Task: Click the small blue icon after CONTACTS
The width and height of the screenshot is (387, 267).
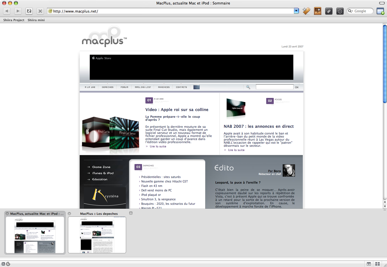Action: [197, 87]
